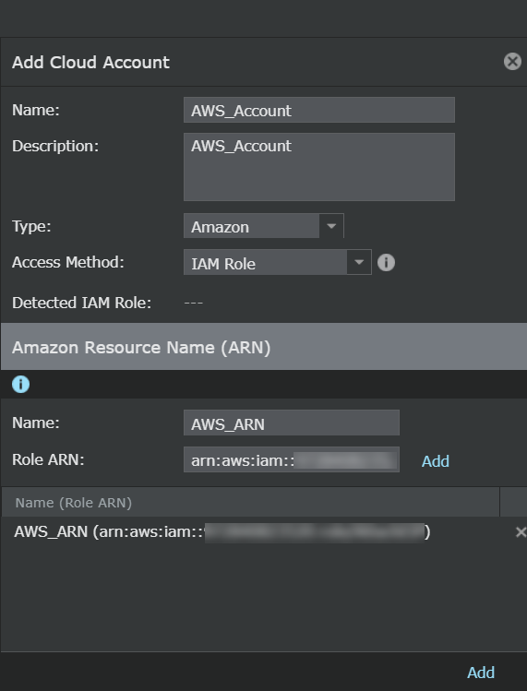This screenshot has height=691, width=527.
Task: Click the Name (Role ARN) column header
Action: pos(250,503)
